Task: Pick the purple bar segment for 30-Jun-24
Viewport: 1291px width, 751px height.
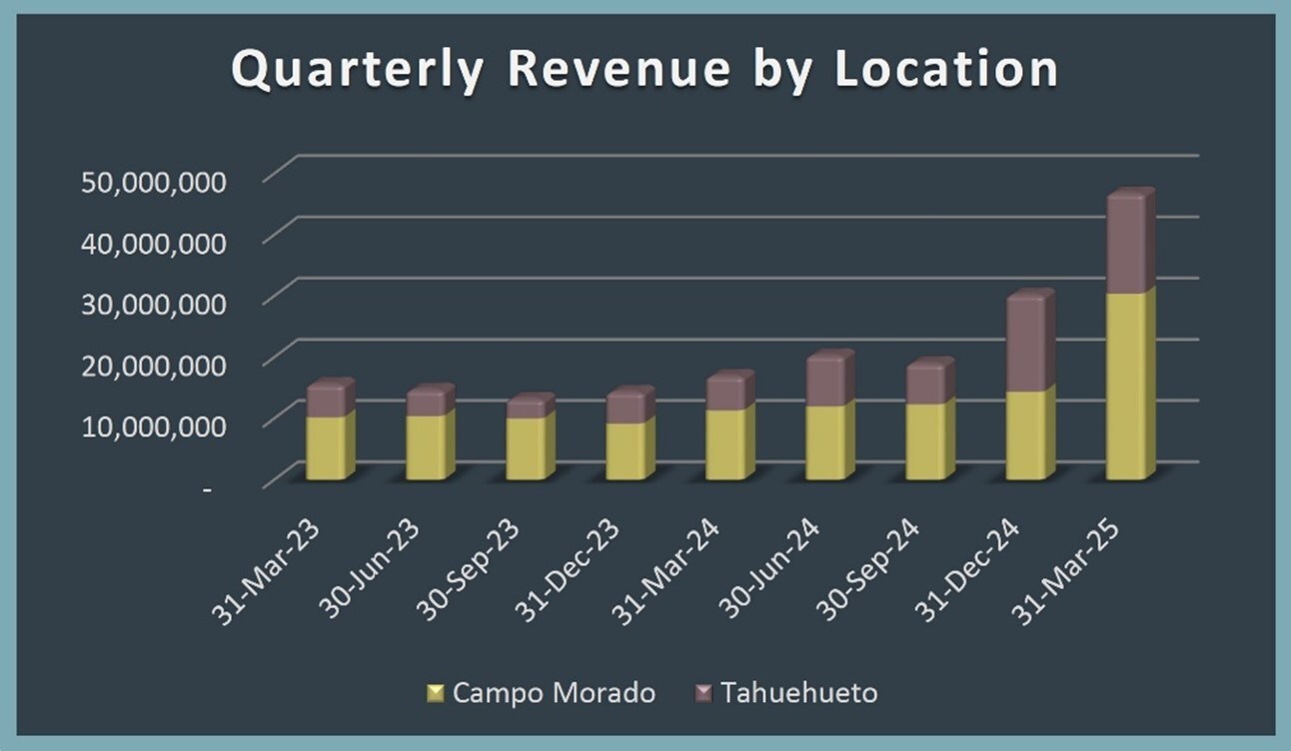Action: pyautogui.click(x=827, y=381)
